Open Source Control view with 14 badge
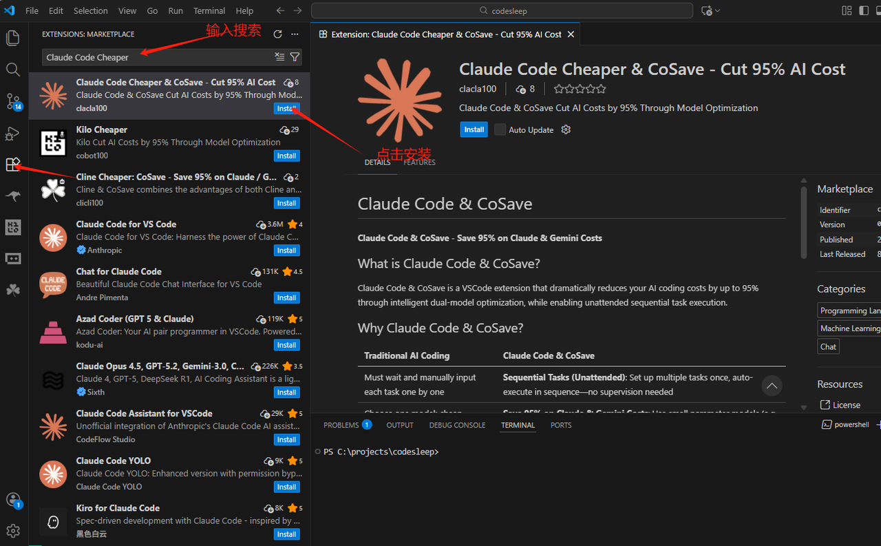 coord(13,101)
